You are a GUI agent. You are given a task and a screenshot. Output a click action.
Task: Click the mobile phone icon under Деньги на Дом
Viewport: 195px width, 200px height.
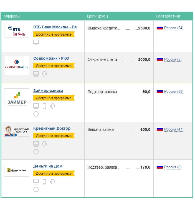[x=44, y=182]
